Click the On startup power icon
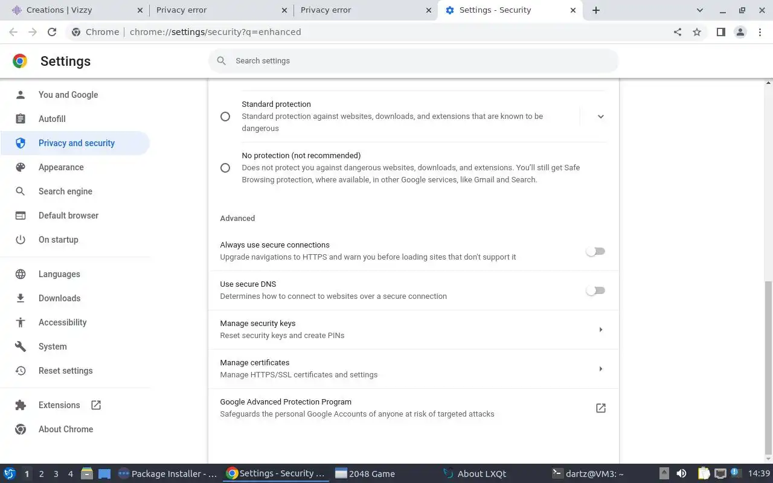The height and width of the screenshot is (483, 773). coord(21,240)
